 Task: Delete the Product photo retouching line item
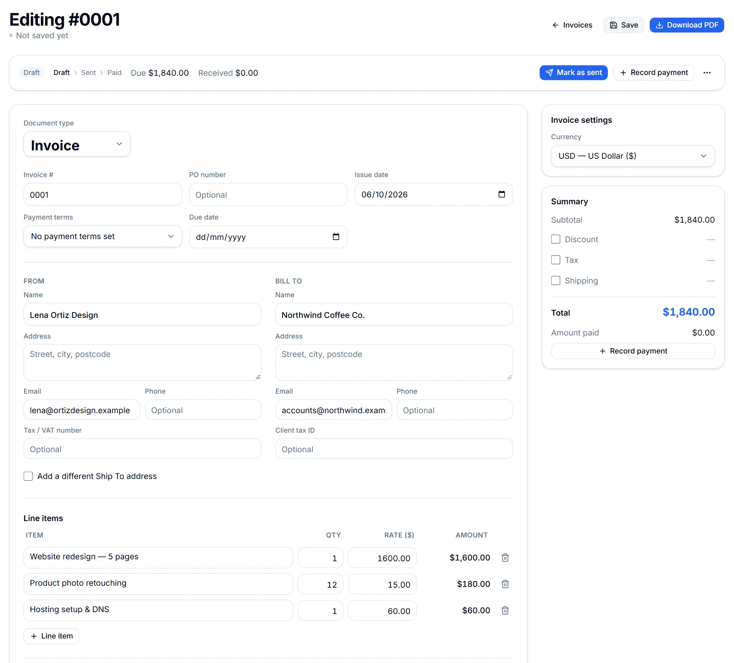pyautogui.click(x=505, y=584)
